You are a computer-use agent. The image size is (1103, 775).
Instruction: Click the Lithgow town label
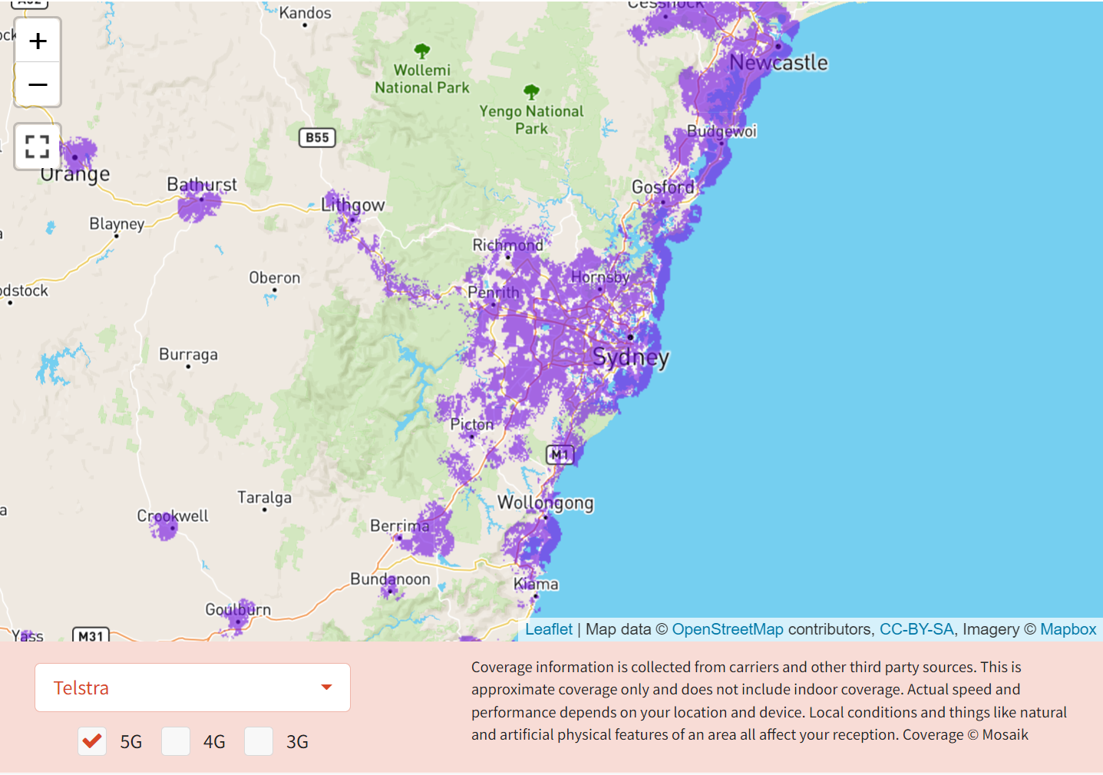(x=353, y=206)
